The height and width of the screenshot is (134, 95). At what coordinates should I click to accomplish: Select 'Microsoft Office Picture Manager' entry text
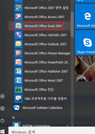click(47, 53)
